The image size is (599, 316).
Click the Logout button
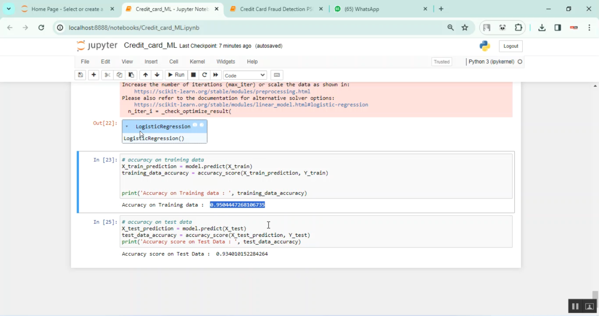510,46
